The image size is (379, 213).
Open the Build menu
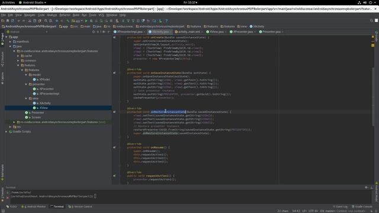tap(76, 15)
